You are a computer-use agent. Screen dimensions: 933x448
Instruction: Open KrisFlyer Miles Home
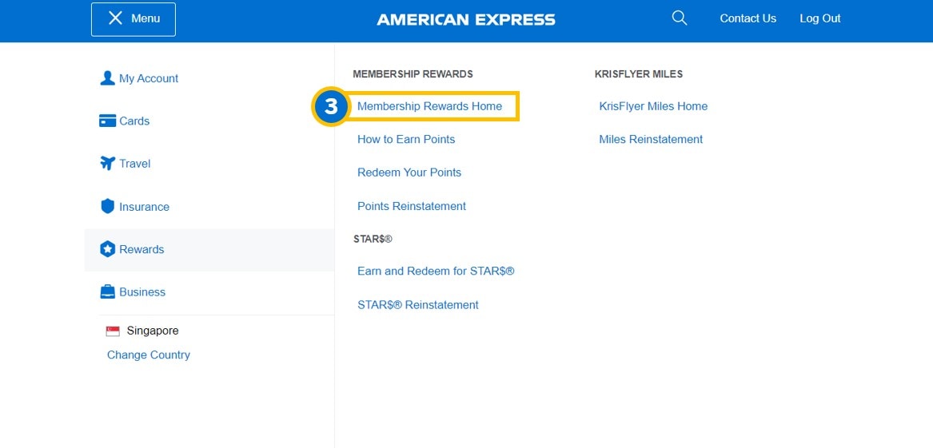pos(653,106)
